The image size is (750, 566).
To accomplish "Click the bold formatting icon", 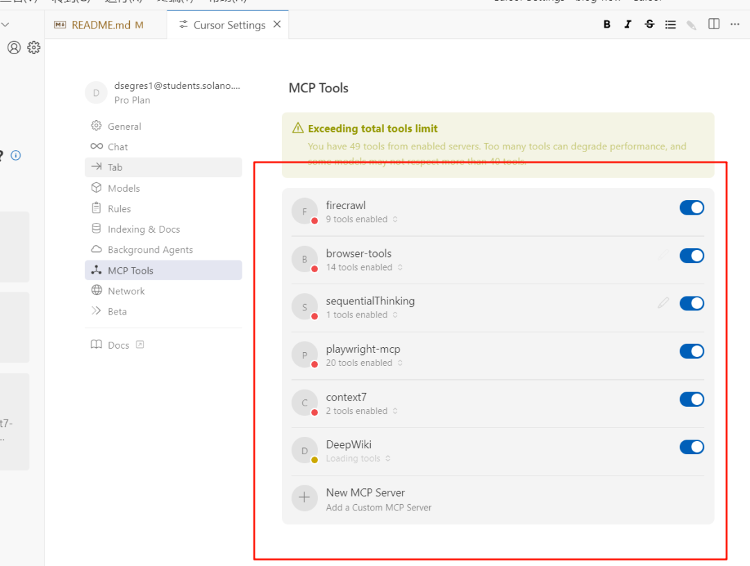I will [x=607, y=24].
